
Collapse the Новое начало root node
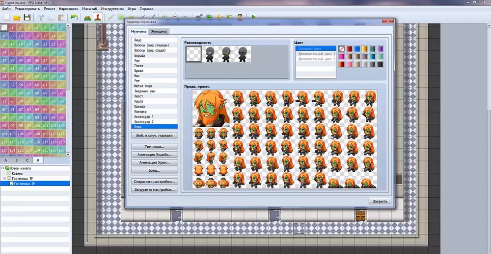[3, 168]
